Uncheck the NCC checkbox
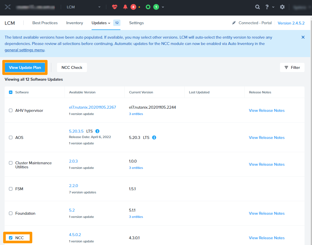Viewport: 312px width, 245px height. point(11,238)
